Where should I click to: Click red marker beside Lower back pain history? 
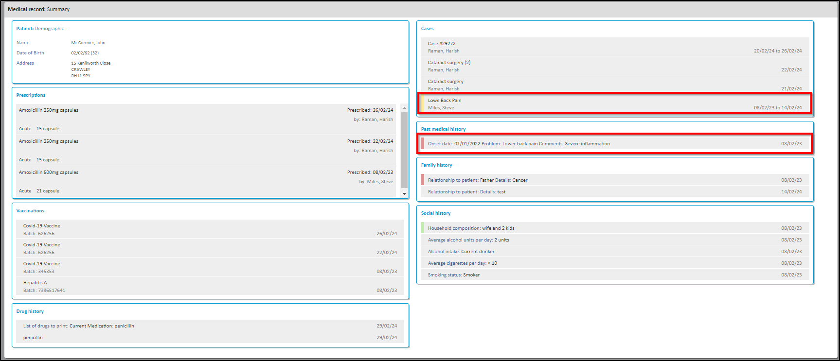pyautogui.click(x=422, y=144)
